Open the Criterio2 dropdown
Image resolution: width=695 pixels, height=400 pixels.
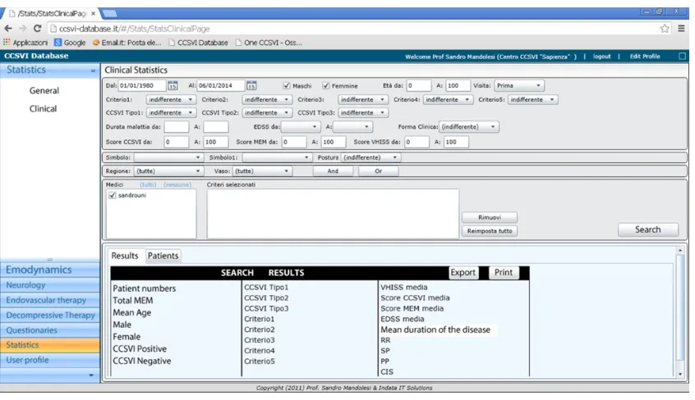pos(267,99)
